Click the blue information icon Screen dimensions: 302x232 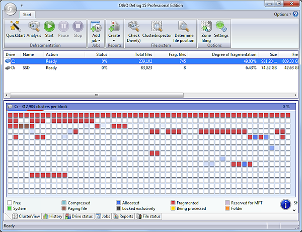coord(286,204)
